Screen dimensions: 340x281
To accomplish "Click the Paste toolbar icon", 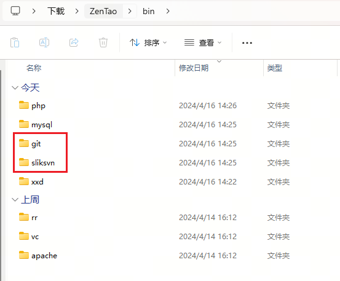I will (15, 42).
